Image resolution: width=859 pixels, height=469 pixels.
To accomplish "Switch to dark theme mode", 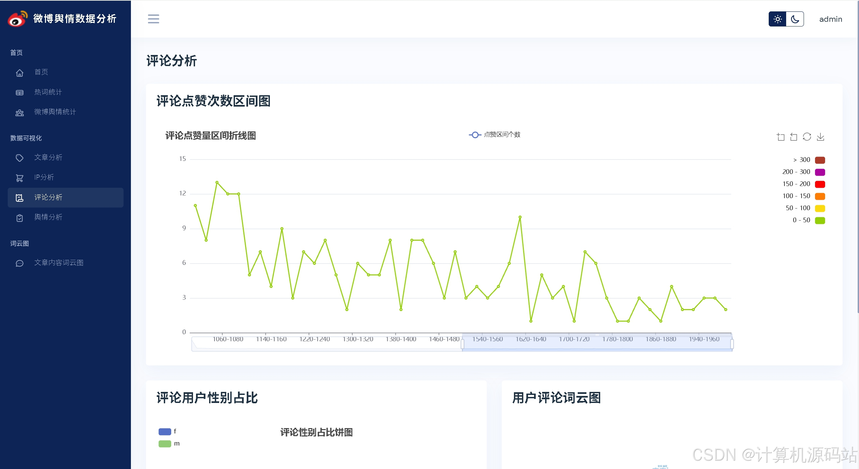I will (x=795, y=19).
